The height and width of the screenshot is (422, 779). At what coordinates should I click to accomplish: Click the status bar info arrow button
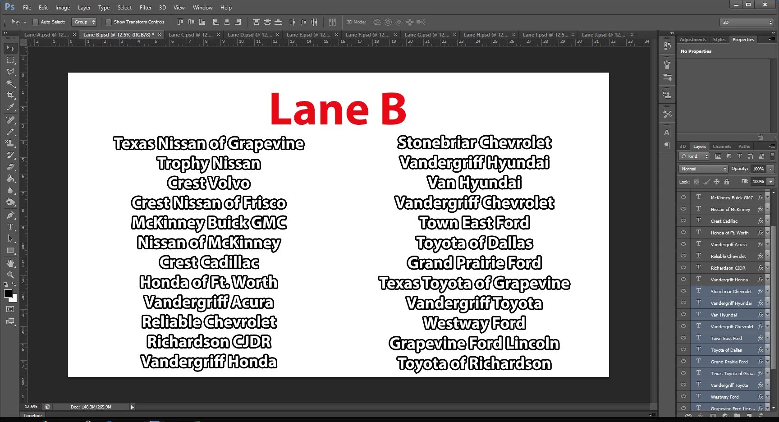pos(132,407)
